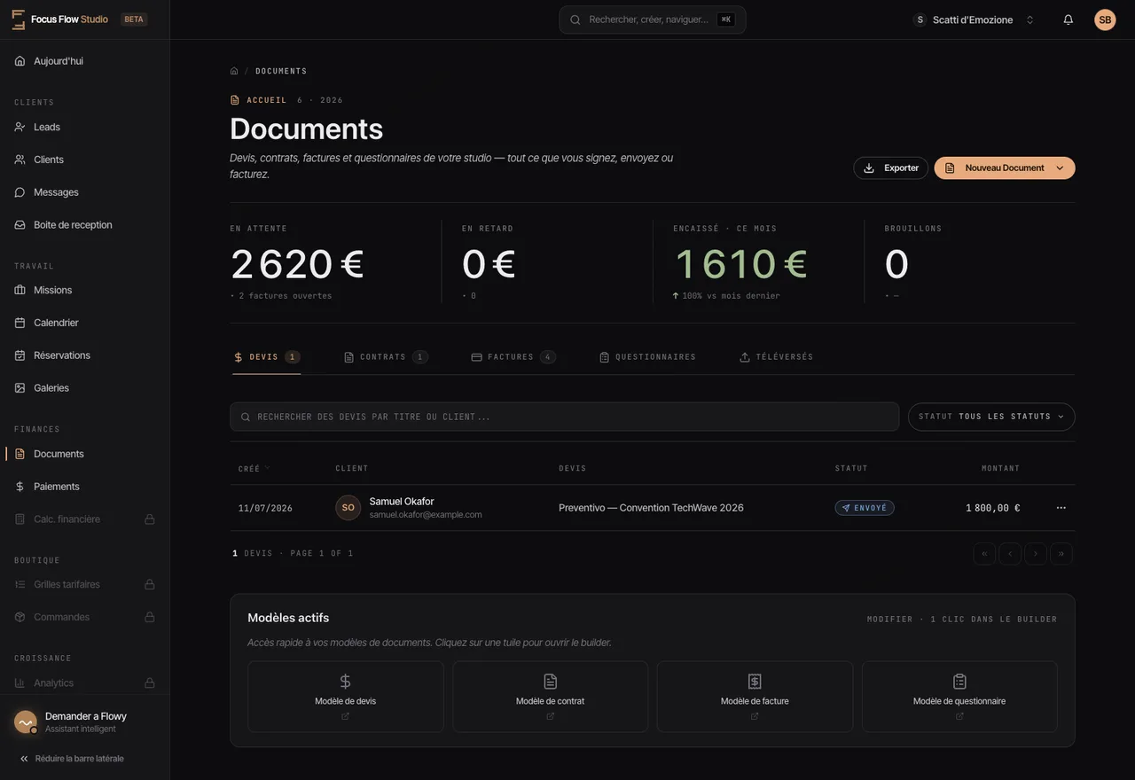Screen dimensions: 1135x780
Task: Open the Modèle de questionnaire tile
Action: (959, 697)
